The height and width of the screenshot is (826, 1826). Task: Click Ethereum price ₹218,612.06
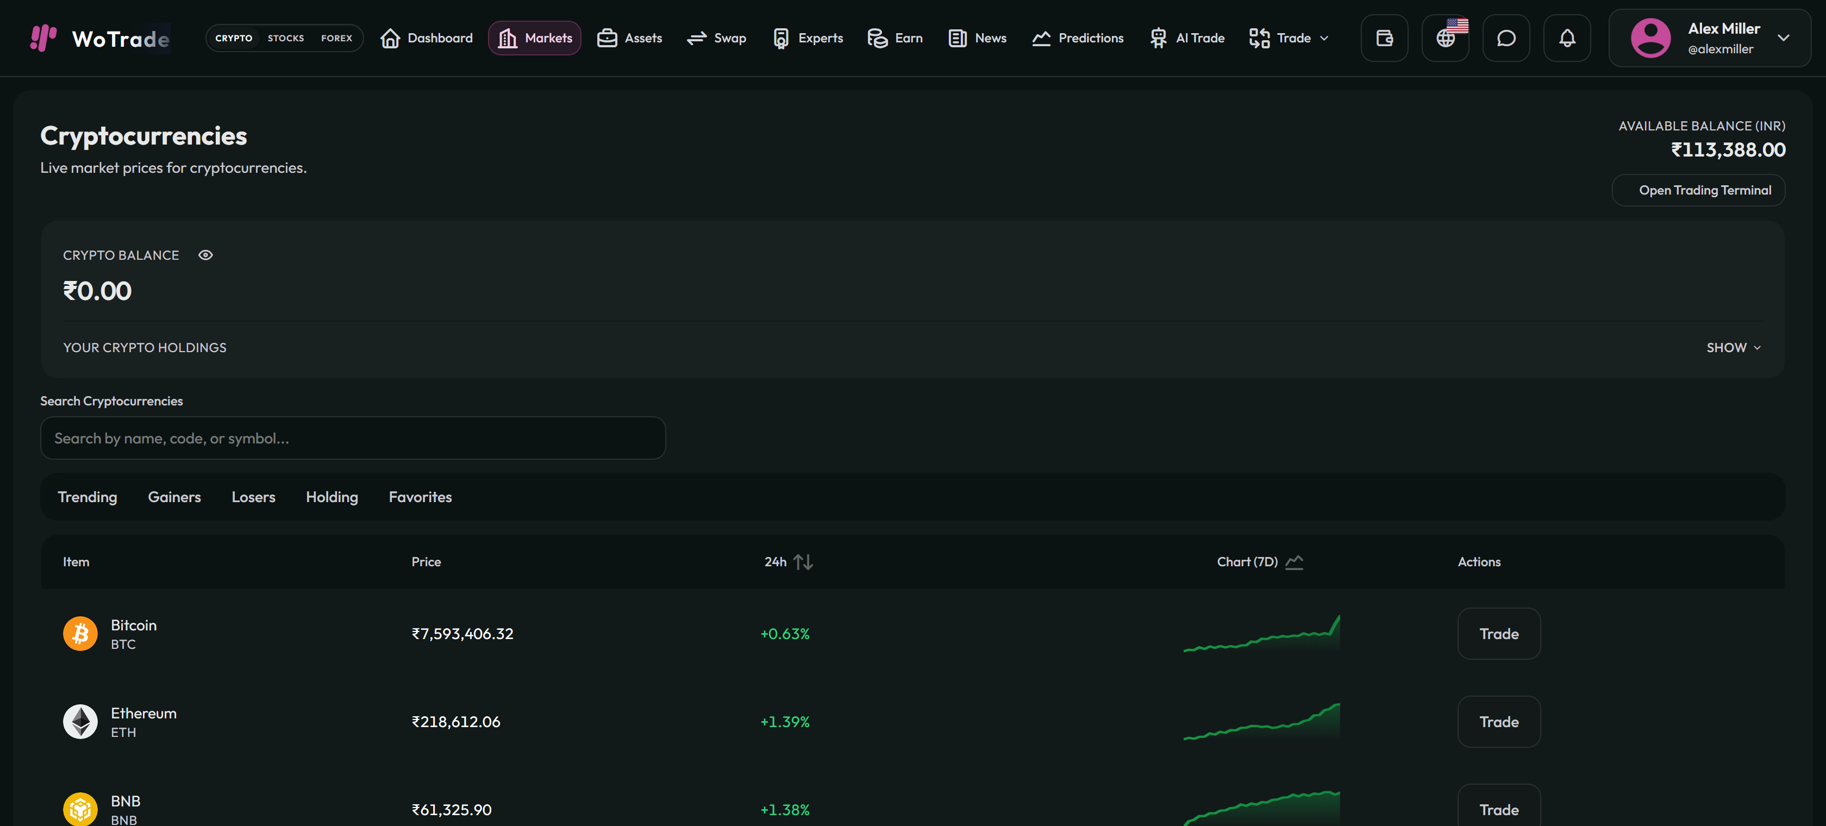456,721
